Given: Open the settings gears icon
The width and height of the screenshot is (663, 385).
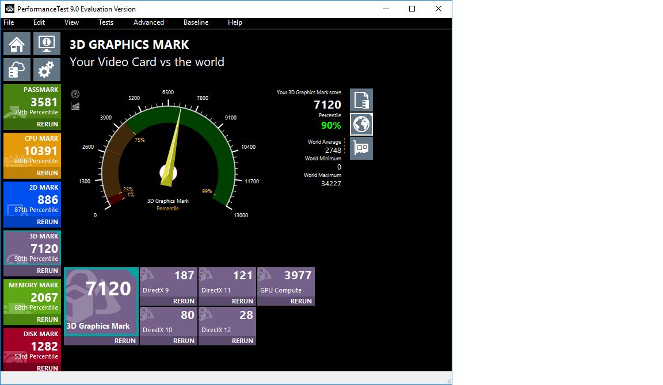Looking at the screenshot, I should click(47, 70).
